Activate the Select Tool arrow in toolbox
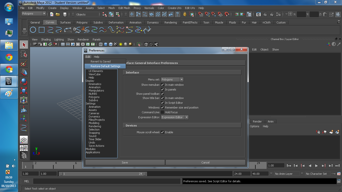The width and height of the screenshot is (342, 192). [x=24, y=45]
